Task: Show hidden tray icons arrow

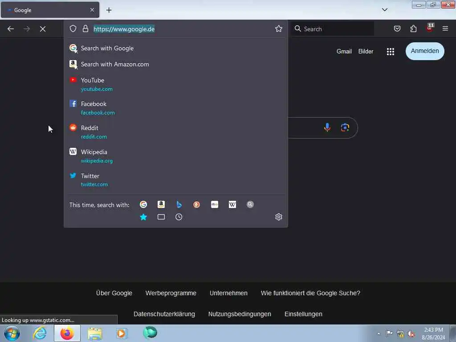Action: pyautogui.click(x=379, y=334)
